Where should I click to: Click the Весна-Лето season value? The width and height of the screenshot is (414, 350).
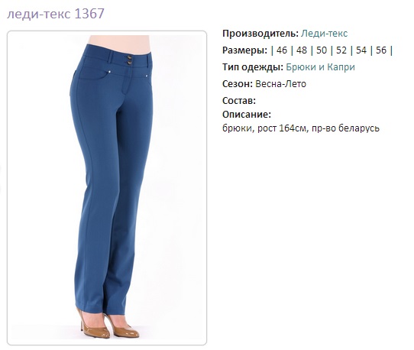coord(280,84)
